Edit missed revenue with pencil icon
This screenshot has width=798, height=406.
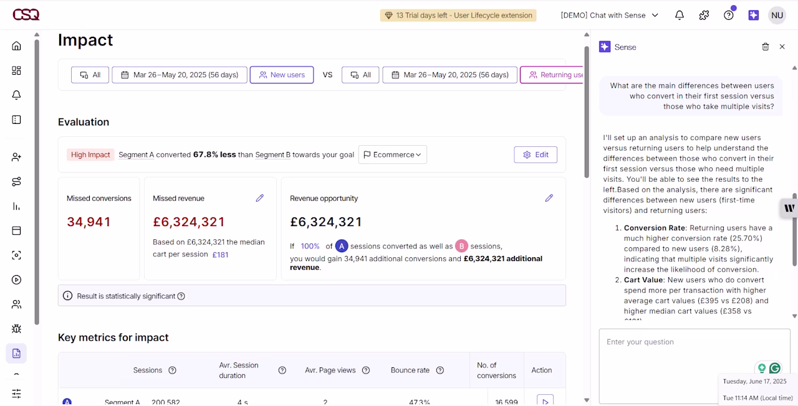coord(259,198)
